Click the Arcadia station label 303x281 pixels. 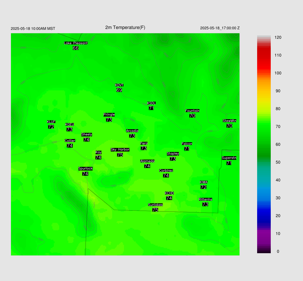point(132,131)
